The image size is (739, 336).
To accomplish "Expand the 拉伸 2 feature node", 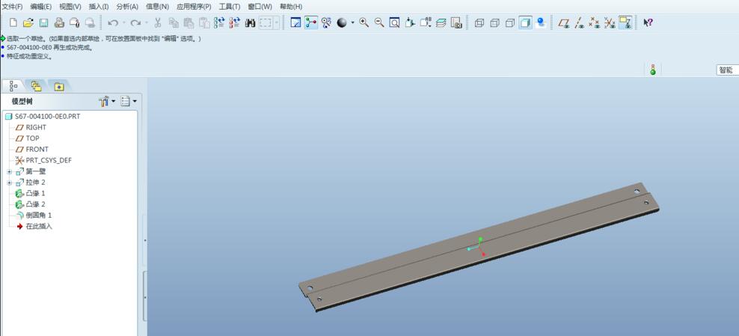I will click(x=10, y=183).
